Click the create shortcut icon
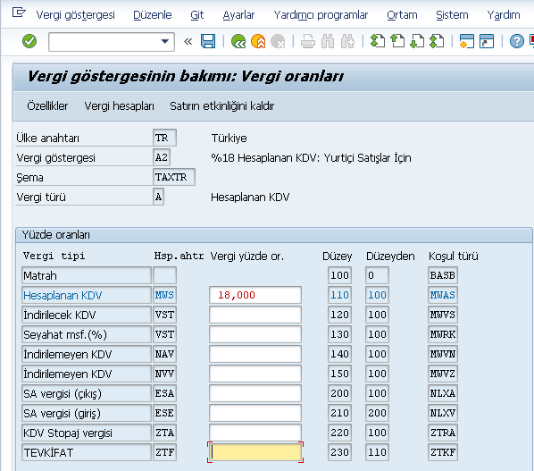Screen dimensions: 534x471 (x=487, y=41)
